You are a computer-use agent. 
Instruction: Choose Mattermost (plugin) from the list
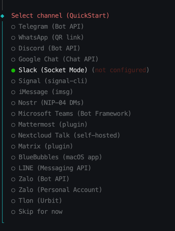point(53,124)
